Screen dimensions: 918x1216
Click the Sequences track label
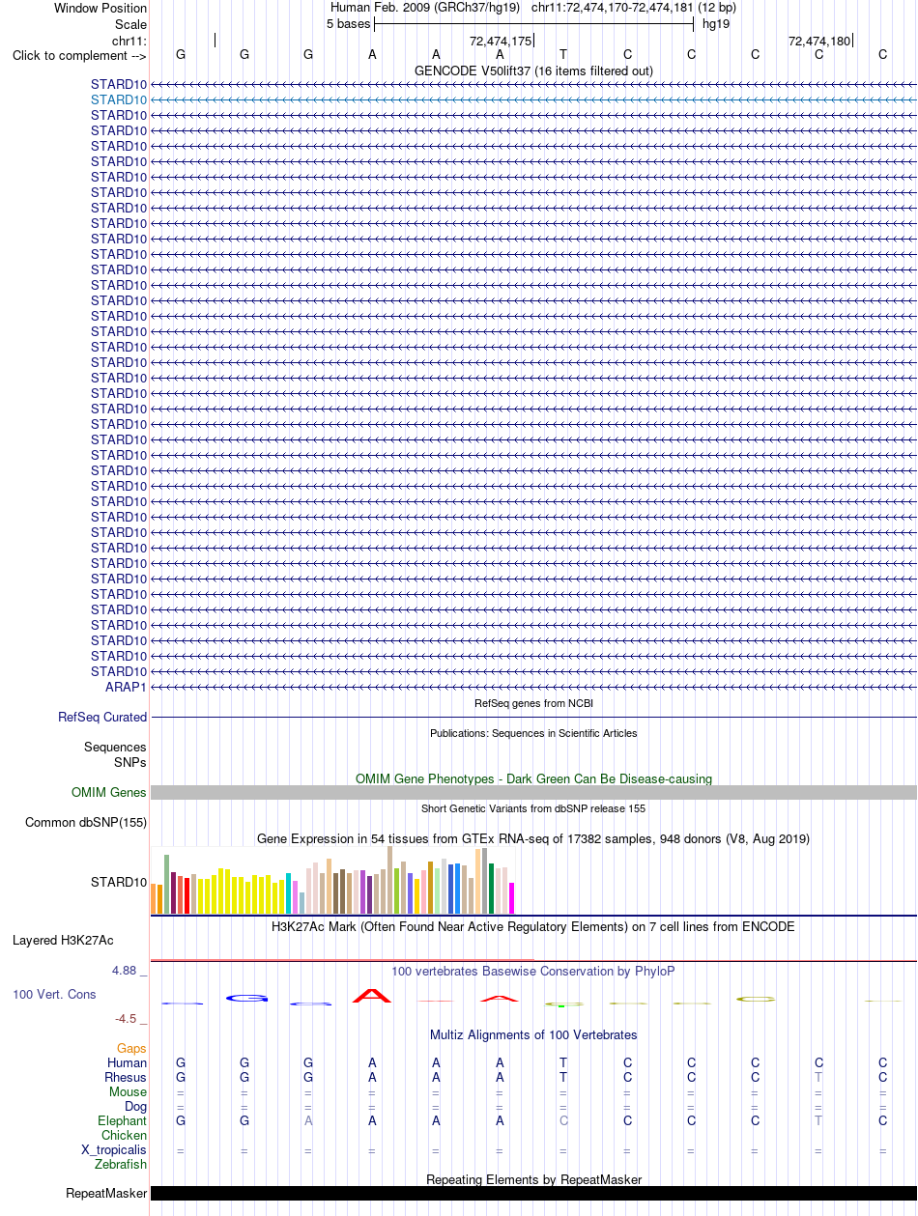click(115, 748)
